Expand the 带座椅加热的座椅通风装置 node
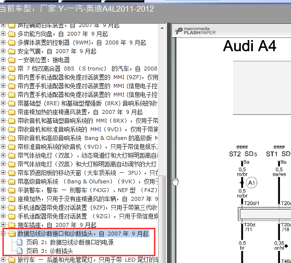This screenshot has width=291, height=263. (3, 112)
